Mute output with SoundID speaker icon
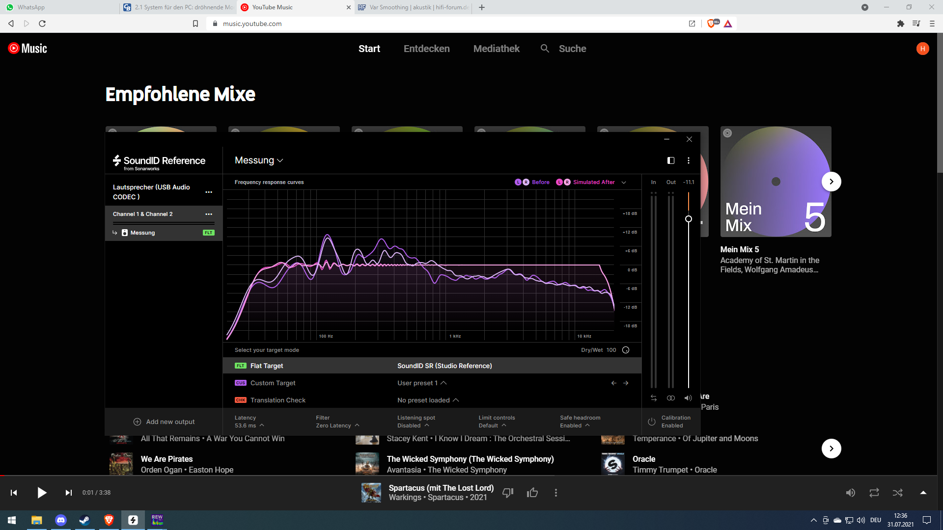 click(688, 398)
